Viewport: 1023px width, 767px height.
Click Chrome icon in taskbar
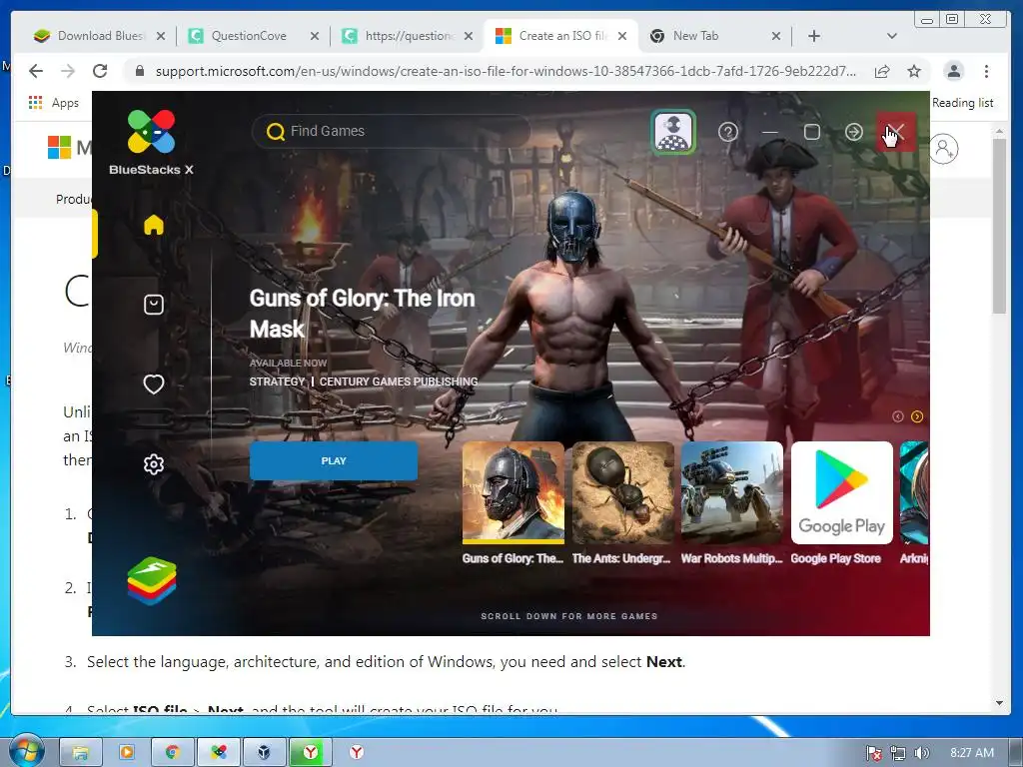click(172, 753)
